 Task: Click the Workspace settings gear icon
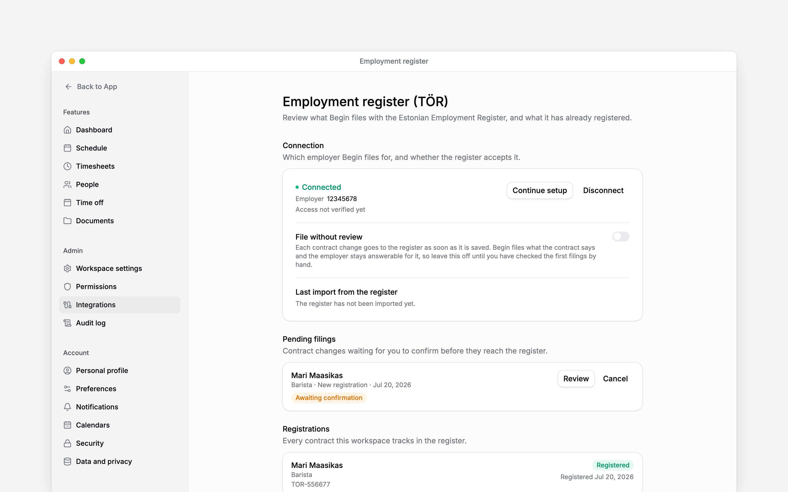67,268
